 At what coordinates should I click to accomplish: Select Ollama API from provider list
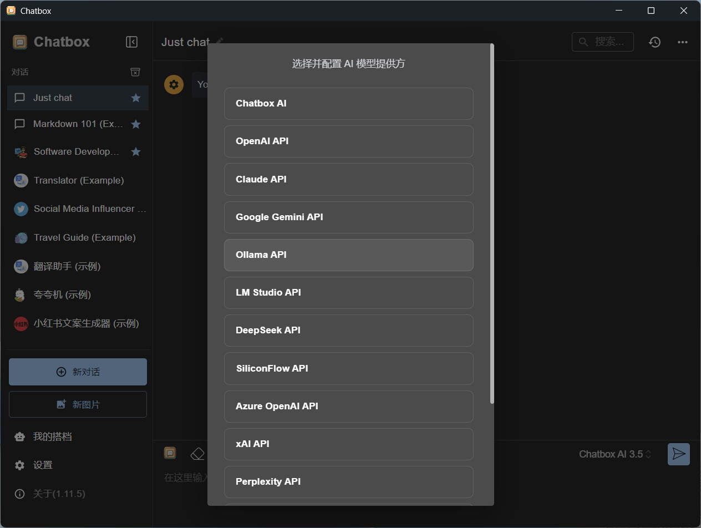point(348,255)
